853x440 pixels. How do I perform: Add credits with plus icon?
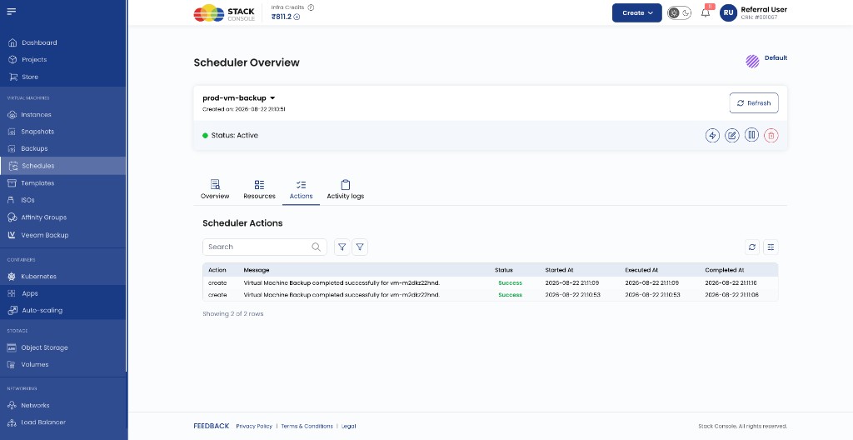point(297,17)
